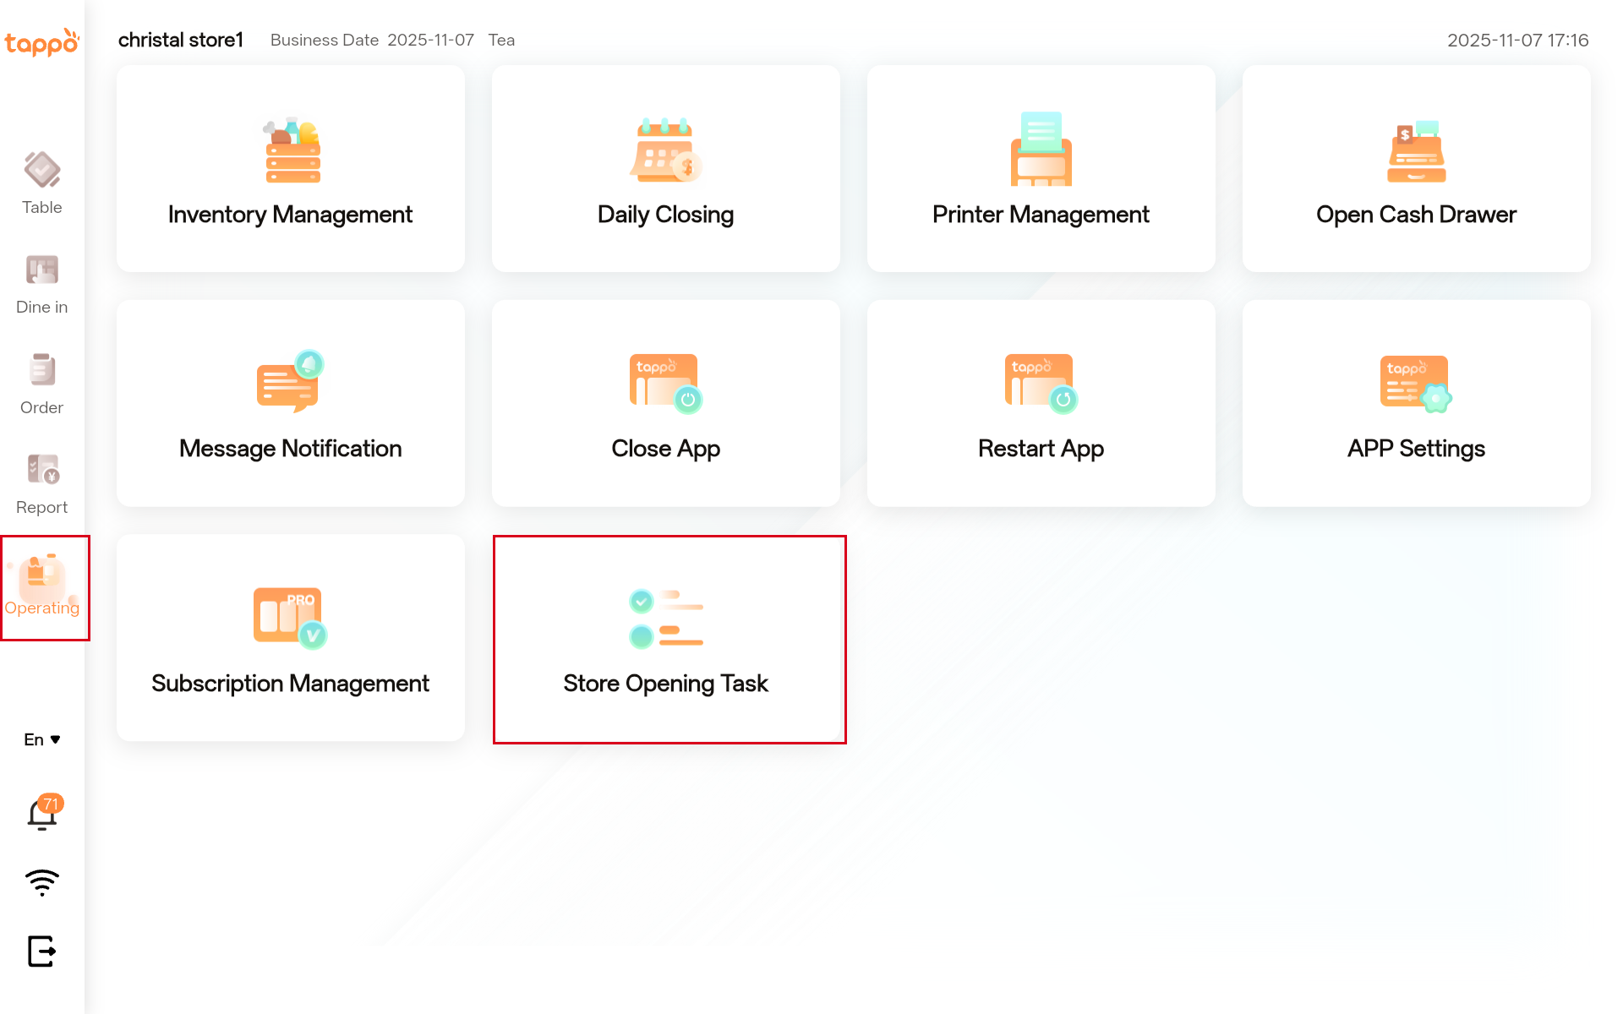Click the Restart App tile
The image size is (1623, 1014).
1041,404
